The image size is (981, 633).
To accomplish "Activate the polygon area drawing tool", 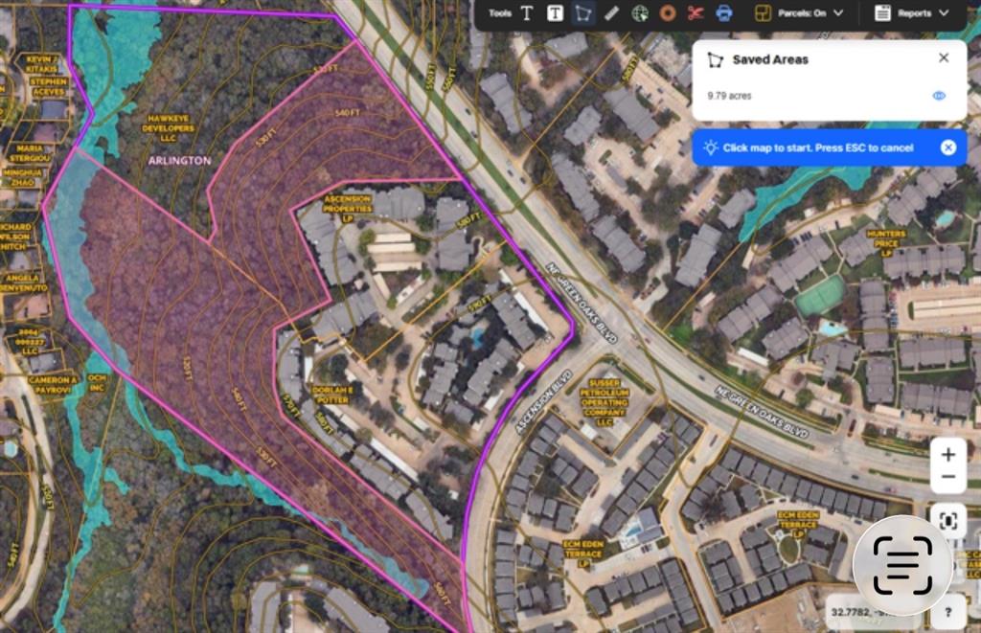I will [582, 13].
